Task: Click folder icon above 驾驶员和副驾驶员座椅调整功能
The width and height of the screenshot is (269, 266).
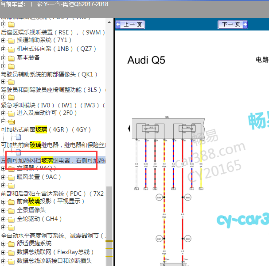Action: point(11,82)
